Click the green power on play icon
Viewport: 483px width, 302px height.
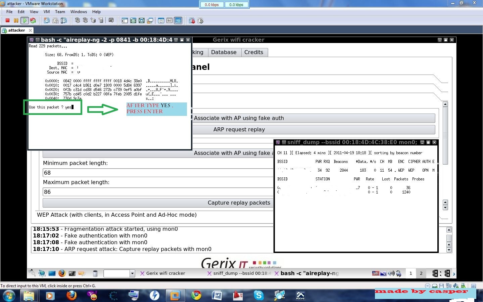pyautogui.click(x=25, y=20)
